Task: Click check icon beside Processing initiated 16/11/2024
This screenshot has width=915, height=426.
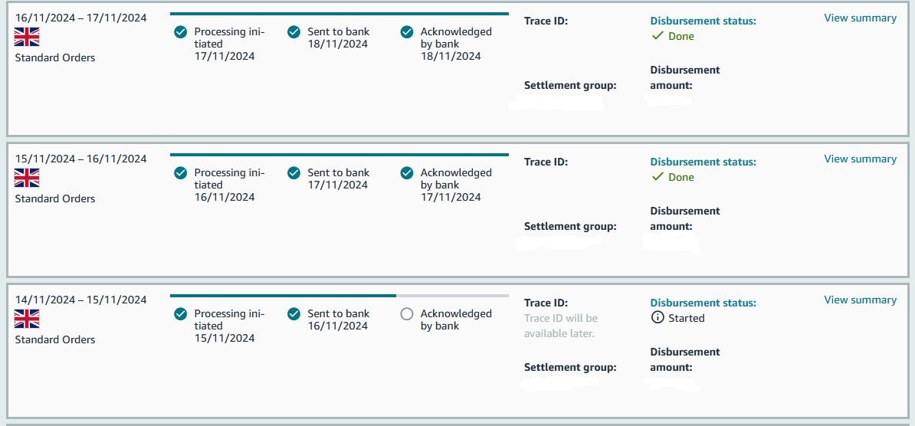Action: 181,172
